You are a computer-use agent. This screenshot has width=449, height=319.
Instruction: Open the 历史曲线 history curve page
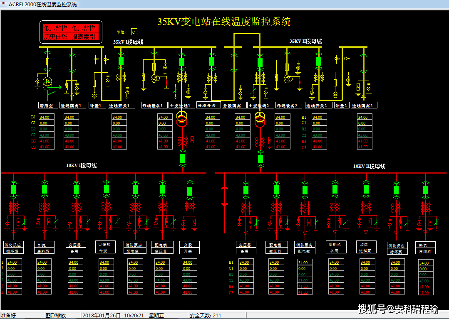(56, 37)
